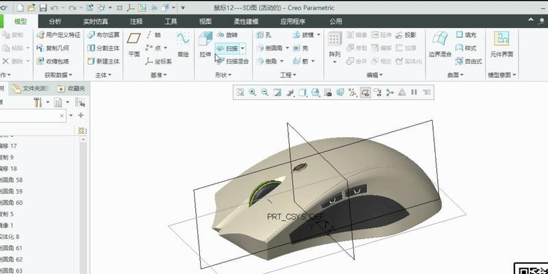Select the 轴 (Axis) datum tool

153,35
